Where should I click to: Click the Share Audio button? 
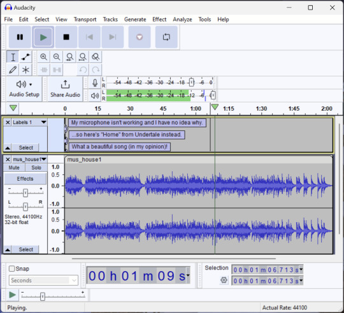65,89
